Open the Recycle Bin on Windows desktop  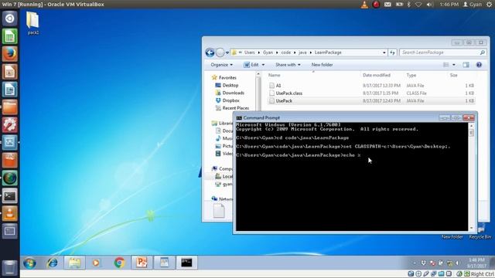pyautogui.click(x=480, y=231)
